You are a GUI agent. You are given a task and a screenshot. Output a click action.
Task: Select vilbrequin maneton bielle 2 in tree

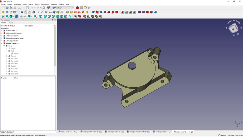pyautogui.click(x=15, y=38)
